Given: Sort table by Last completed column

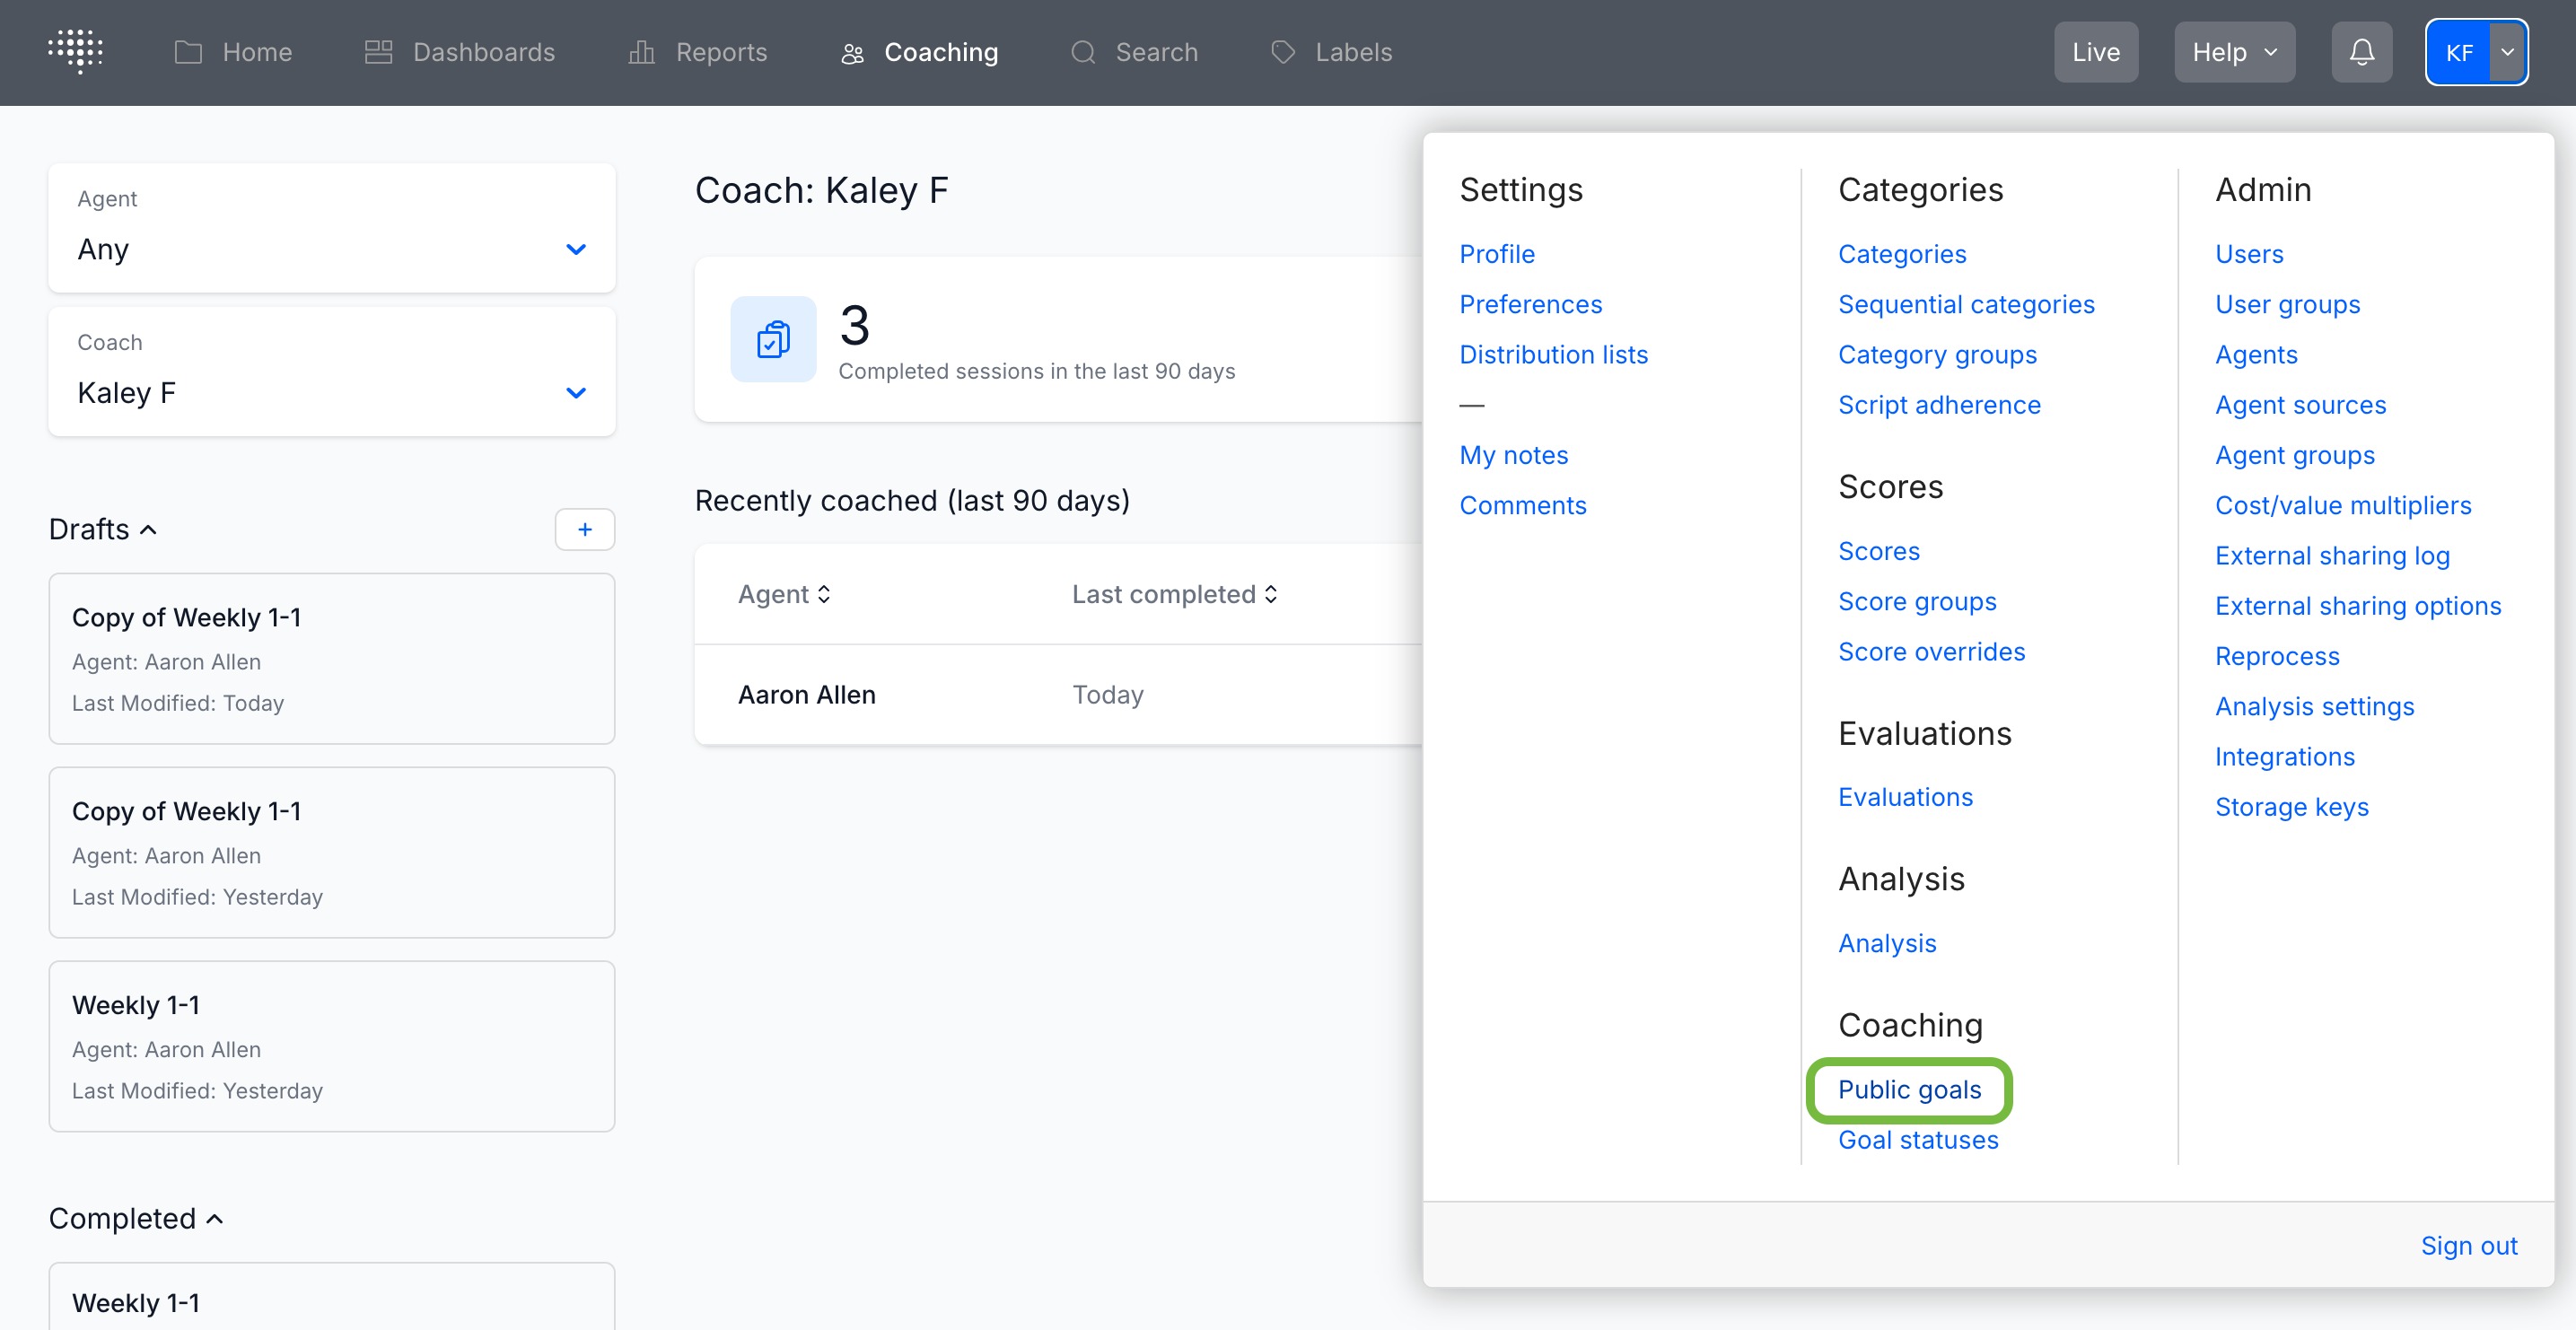Looking at the screenshot, I should click(1174, 594).
